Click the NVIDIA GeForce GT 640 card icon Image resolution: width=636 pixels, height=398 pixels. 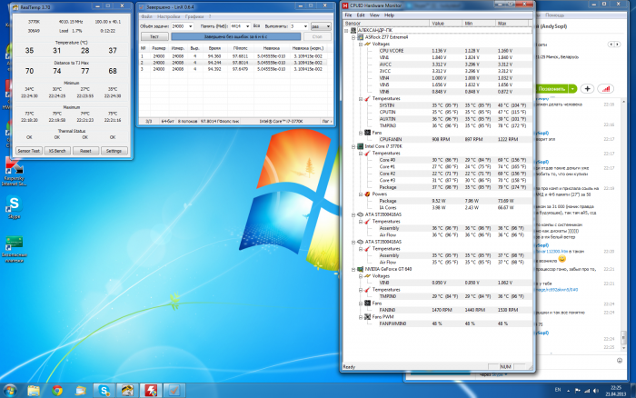[x=360, y=269]
